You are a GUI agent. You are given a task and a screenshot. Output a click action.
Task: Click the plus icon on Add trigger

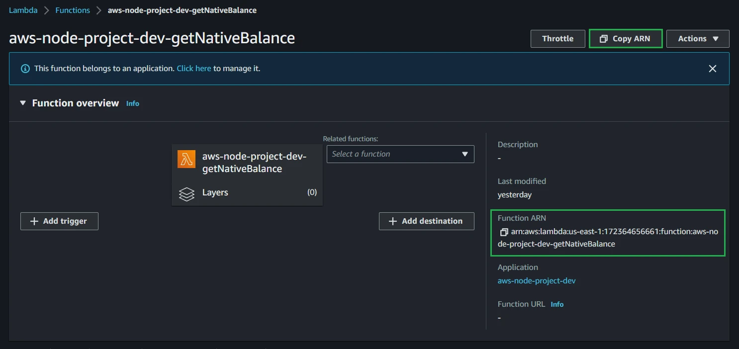(34, 221)
